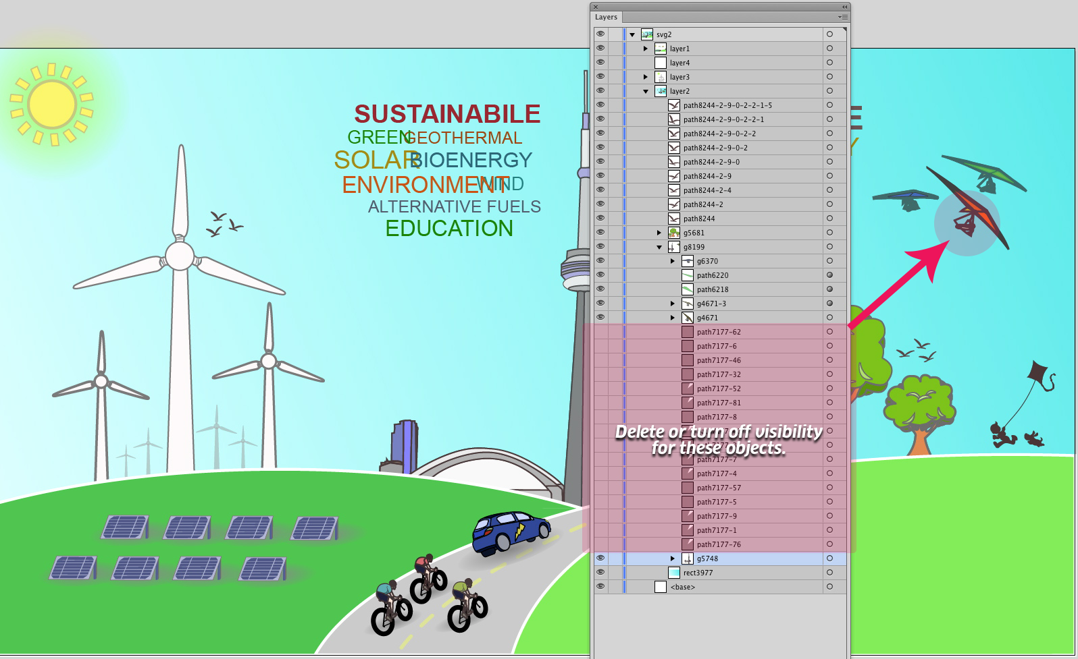Click the blue car on the road

coord(511,532)
